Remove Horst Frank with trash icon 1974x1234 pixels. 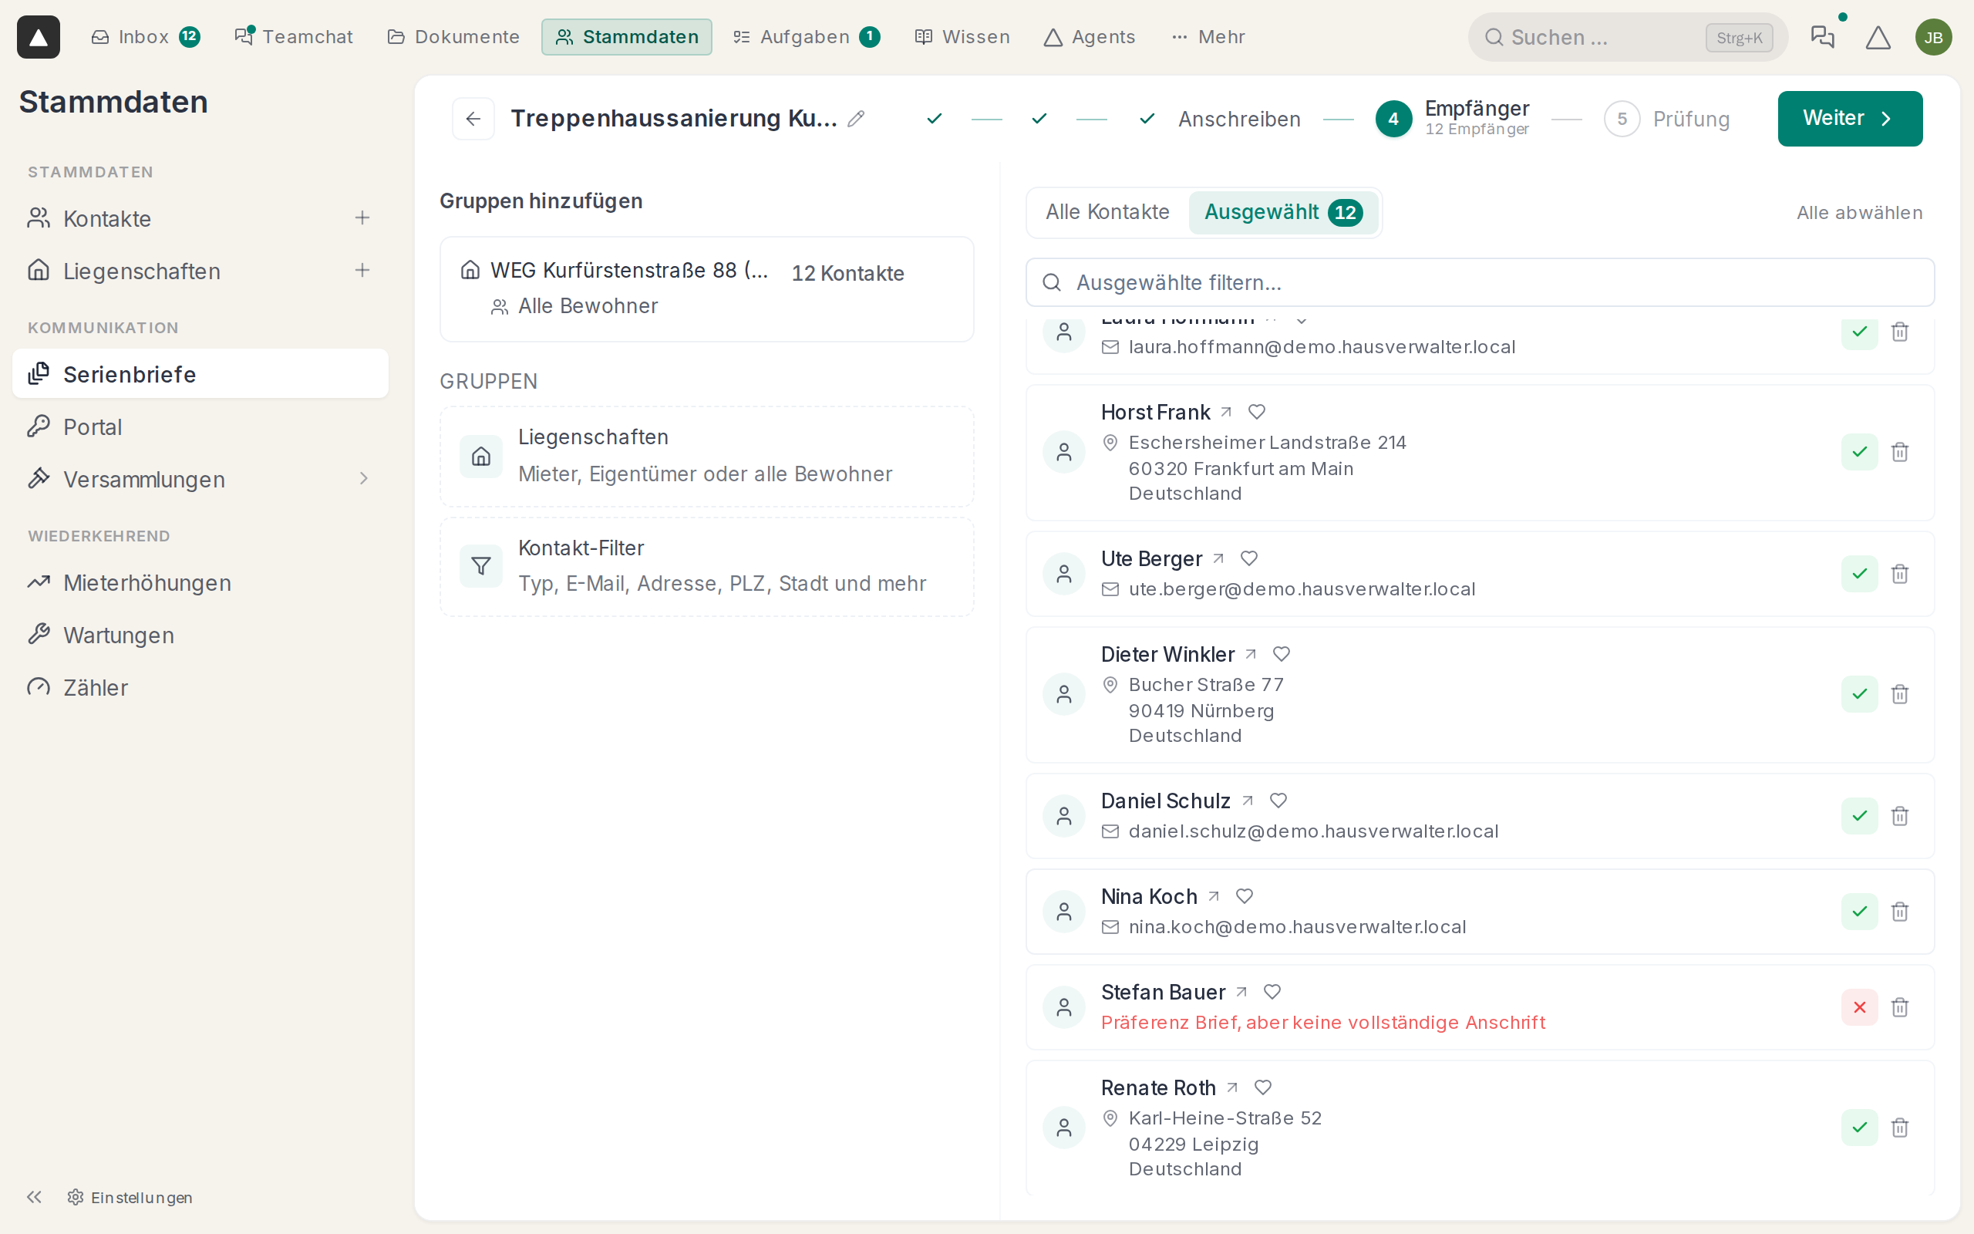point(1900,452)
